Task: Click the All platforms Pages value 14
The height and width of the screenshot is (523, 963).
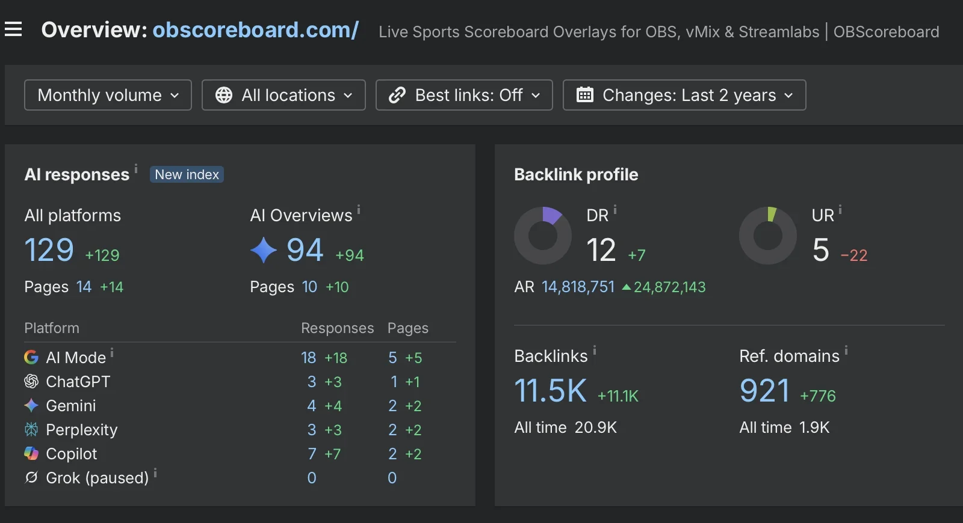Action: click(x=84, y=287)
